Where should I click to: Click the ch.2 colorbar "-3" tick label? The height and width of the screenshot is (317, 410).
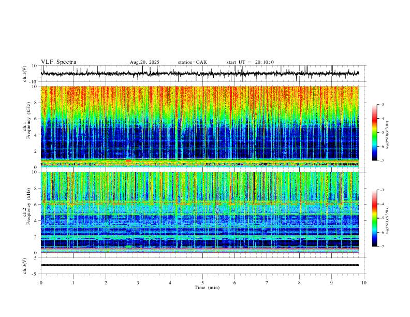382,190
